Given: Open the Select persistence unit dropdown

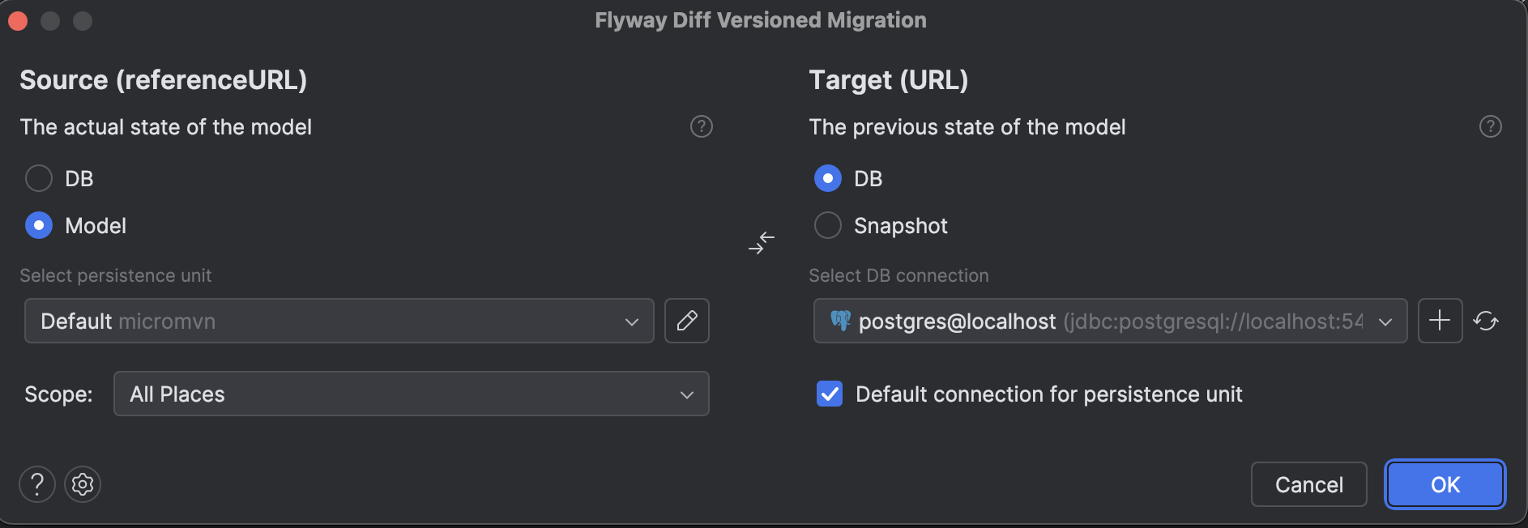Looking at the screenshot, I should click(632, 321).
